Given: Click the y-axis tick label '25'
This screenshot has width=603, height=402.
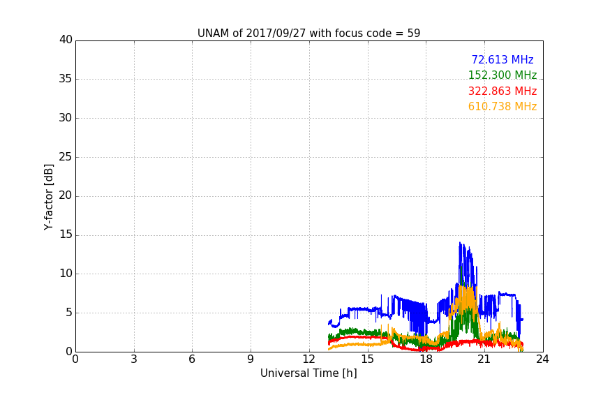Looking at the screenshot, I should [x=66, y=157].
